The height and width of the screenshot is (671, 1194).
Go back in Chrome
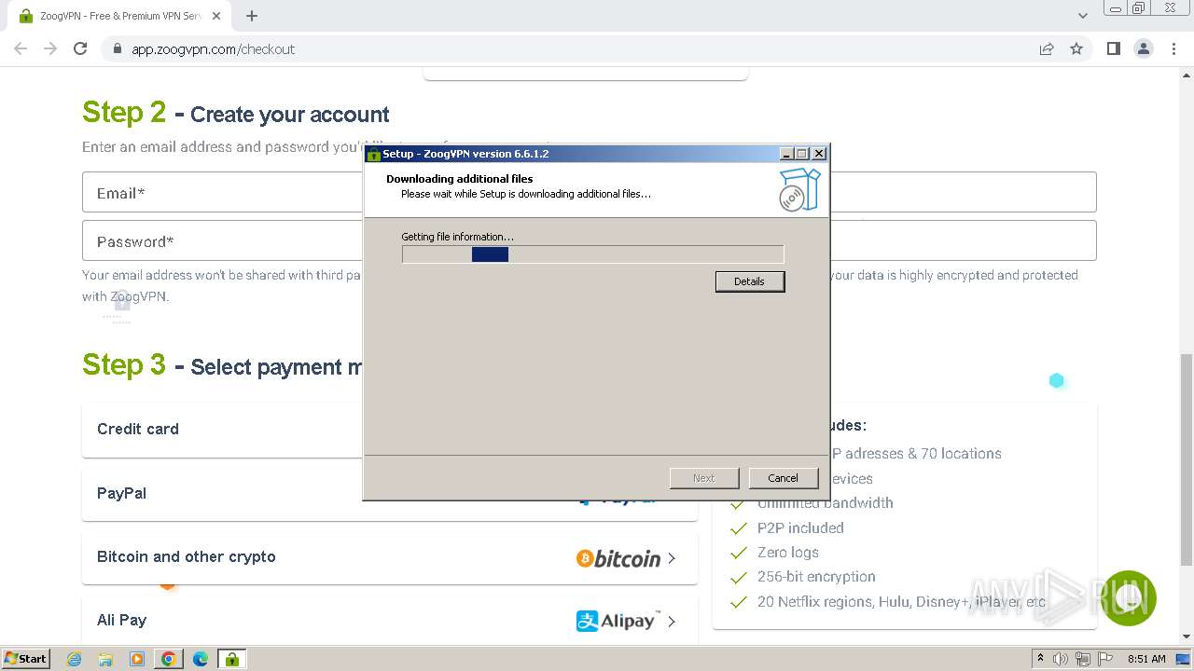pyautogui.click(x=21, y=48)
